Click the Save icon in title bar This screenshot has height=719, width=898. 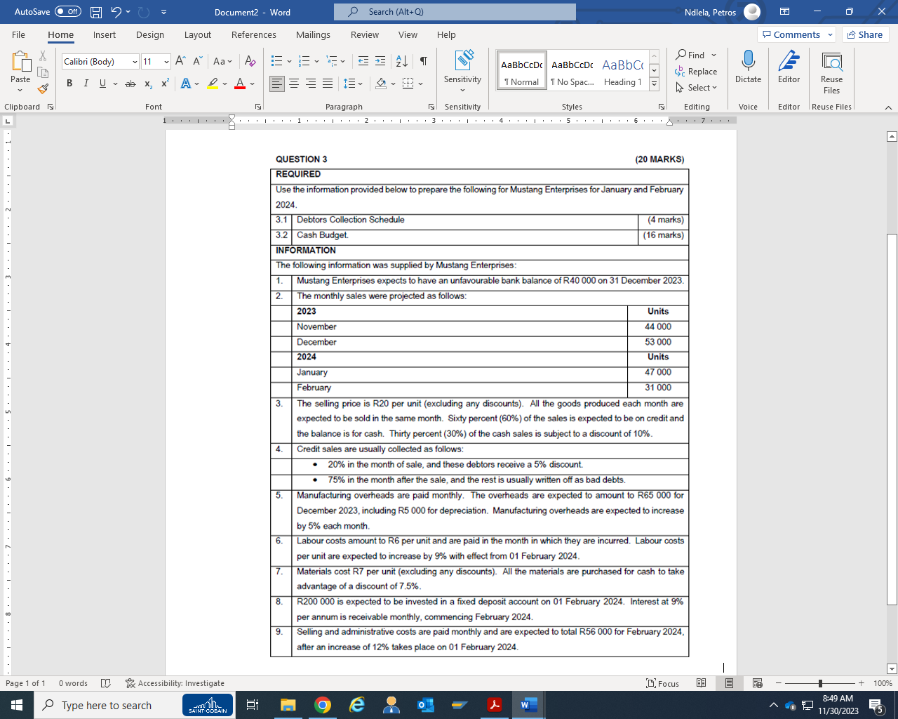click(x=96, y=12)
